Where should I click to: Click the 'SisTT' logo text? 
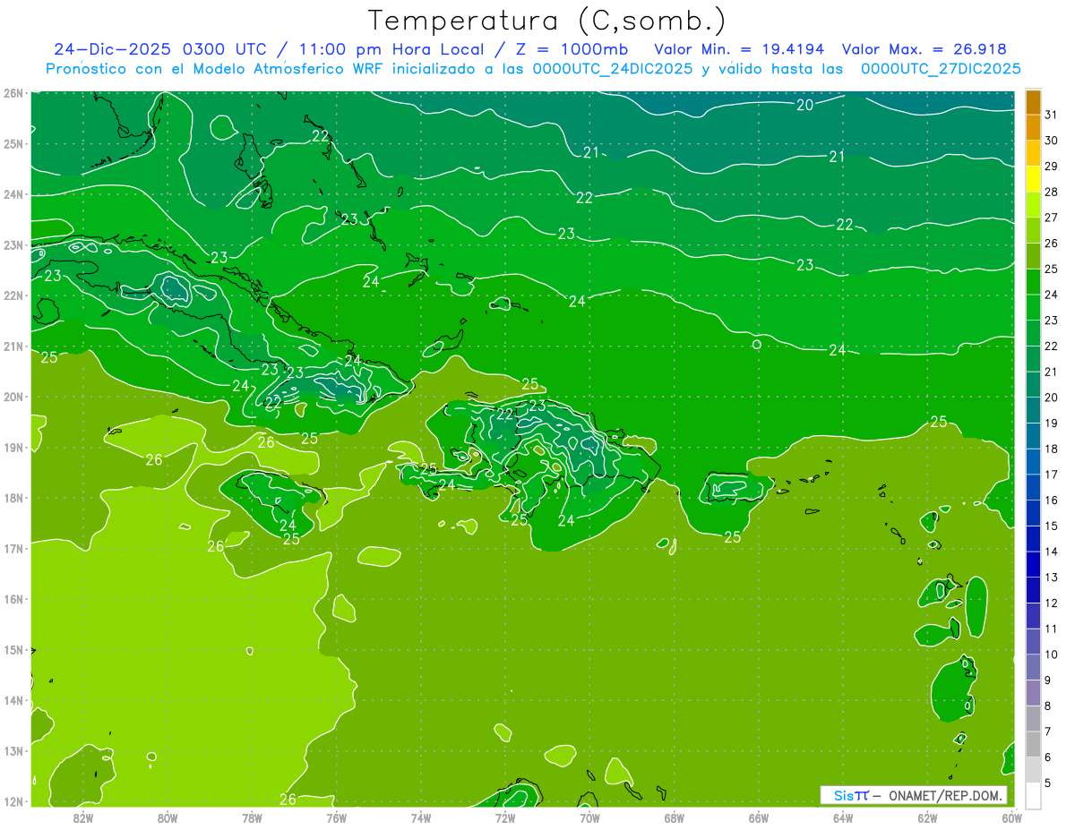(x=851, y=795)
